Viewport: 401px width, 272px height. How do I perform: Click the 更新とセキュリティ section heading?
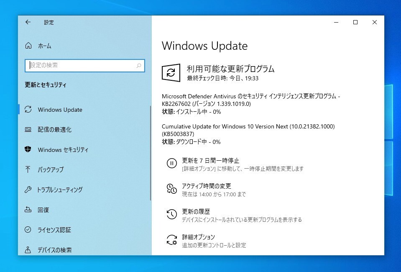point(46,85)
